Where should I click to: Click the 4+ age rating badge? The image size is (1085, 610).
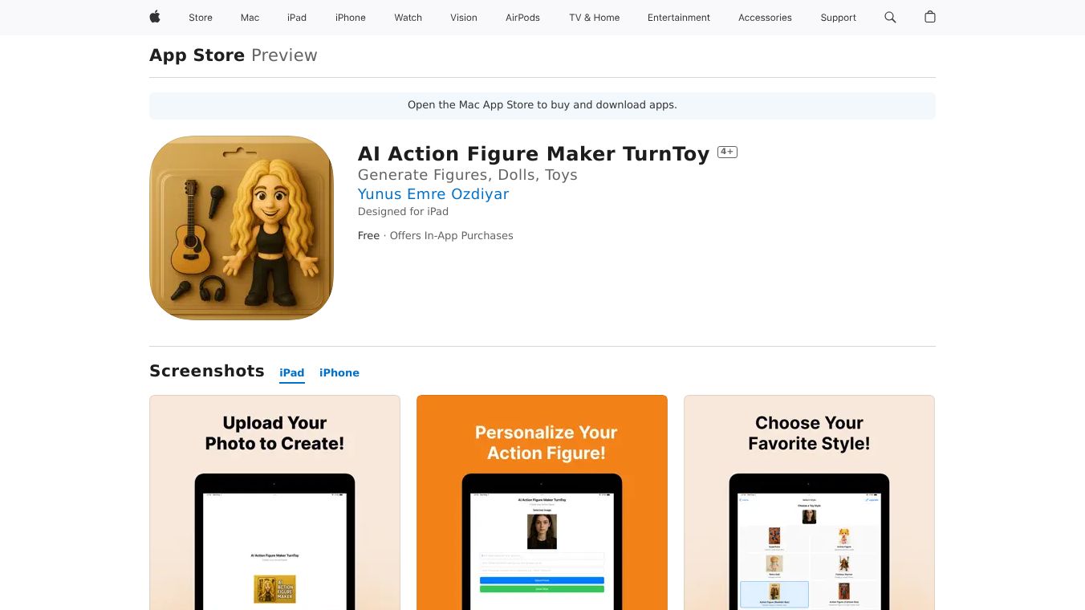(x=727, y=152)
